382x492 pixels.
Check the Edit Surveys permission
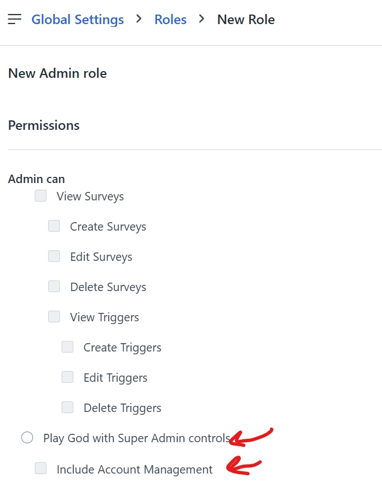[54, 256]
